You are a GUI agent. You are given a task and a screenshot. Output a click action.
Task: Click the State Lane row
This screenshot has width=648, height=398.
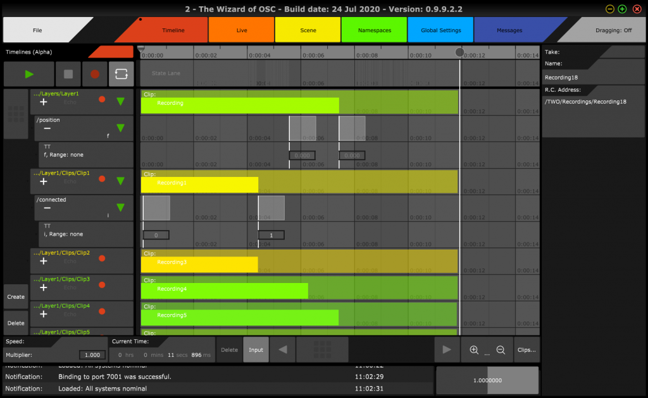340,73
